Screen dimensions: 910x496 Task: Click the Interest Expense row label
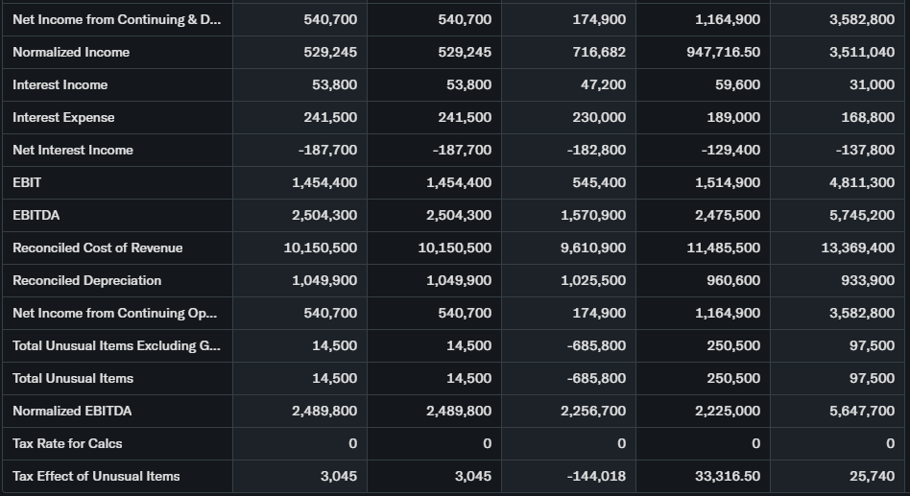63,117
